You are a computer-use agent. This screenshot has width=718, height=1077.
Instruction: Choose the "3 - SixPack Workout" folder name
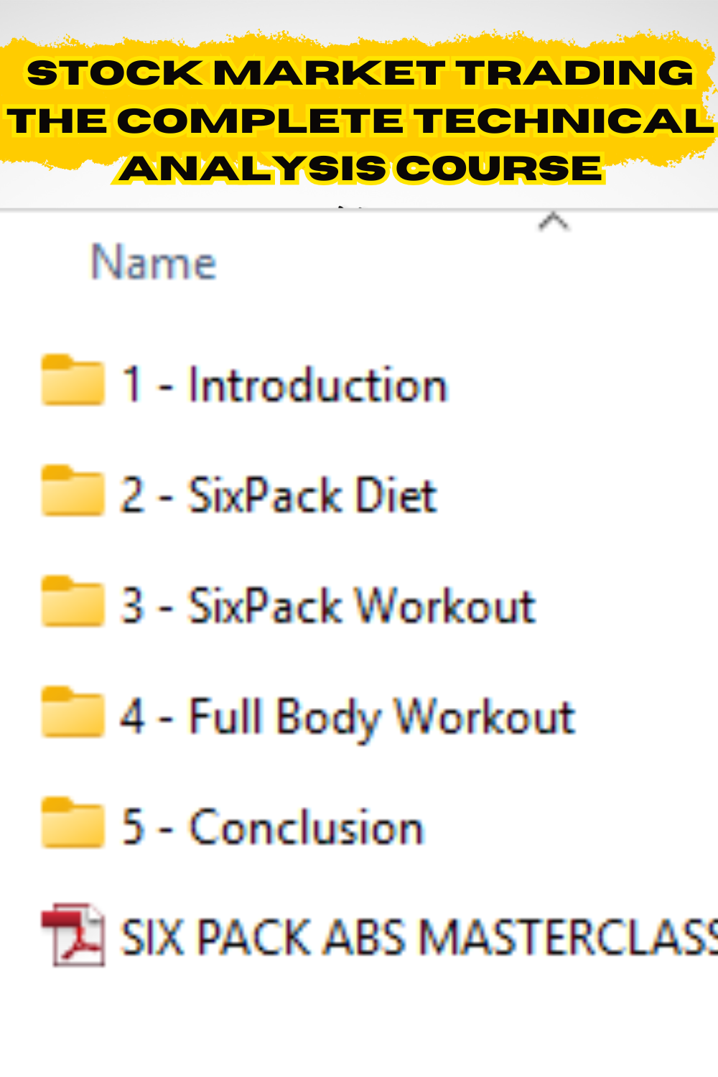(328, 606)
